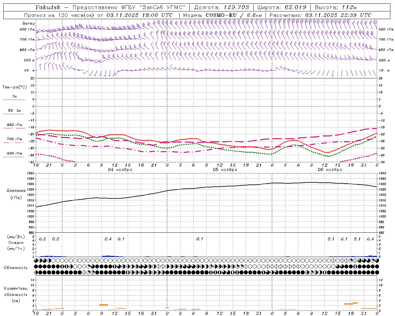Screen dimensions: 395x316
Task: Select the 04 ноября date label
Action: 120,170
